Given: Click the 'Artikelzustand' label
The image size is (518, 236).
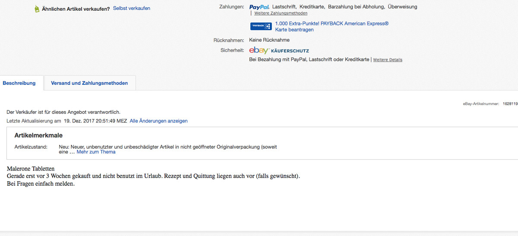Looking at the screenshot, I should point(31,147).
